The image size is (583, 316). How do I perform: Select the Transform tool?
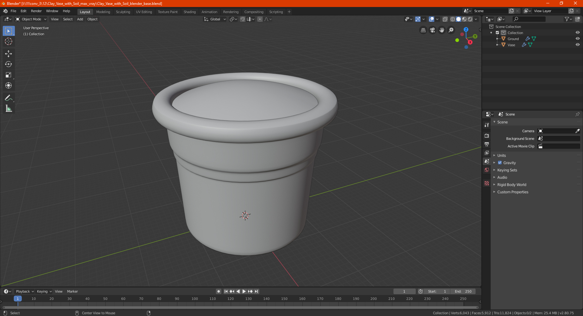9,85
